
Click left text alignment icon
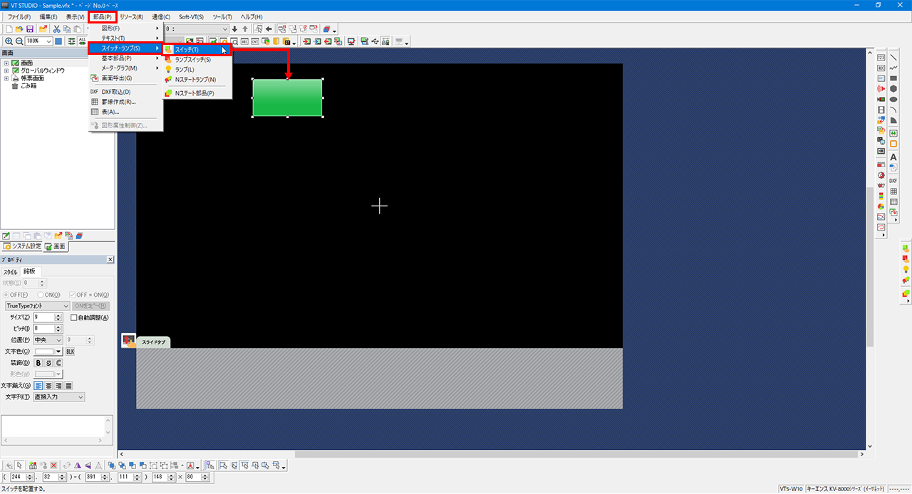click(x=38, y=386)
